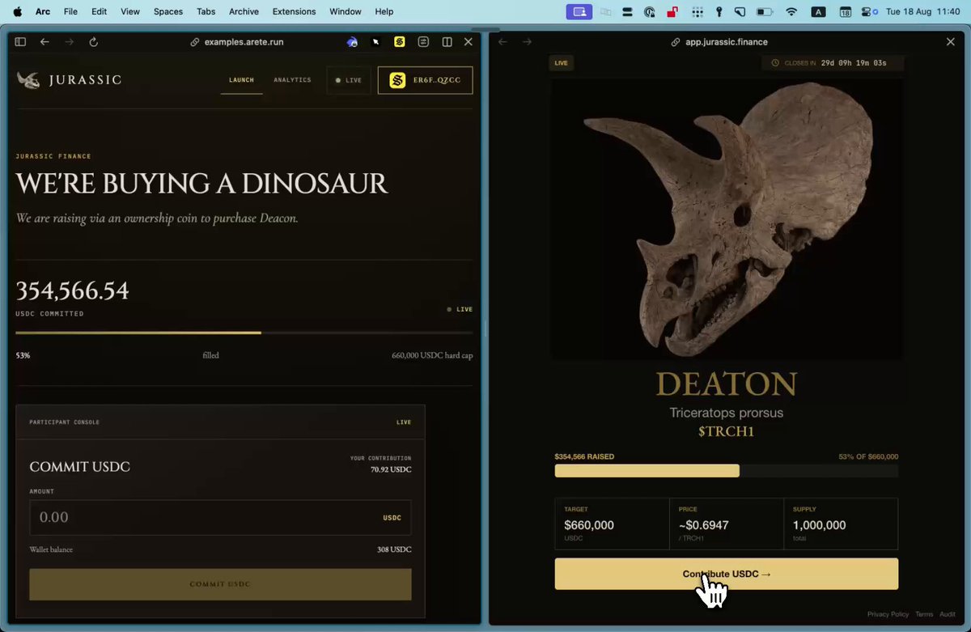This screenshot has height=632, width=971.
Task: Click the Jurassic skull logo
Action: click(28, 80)
